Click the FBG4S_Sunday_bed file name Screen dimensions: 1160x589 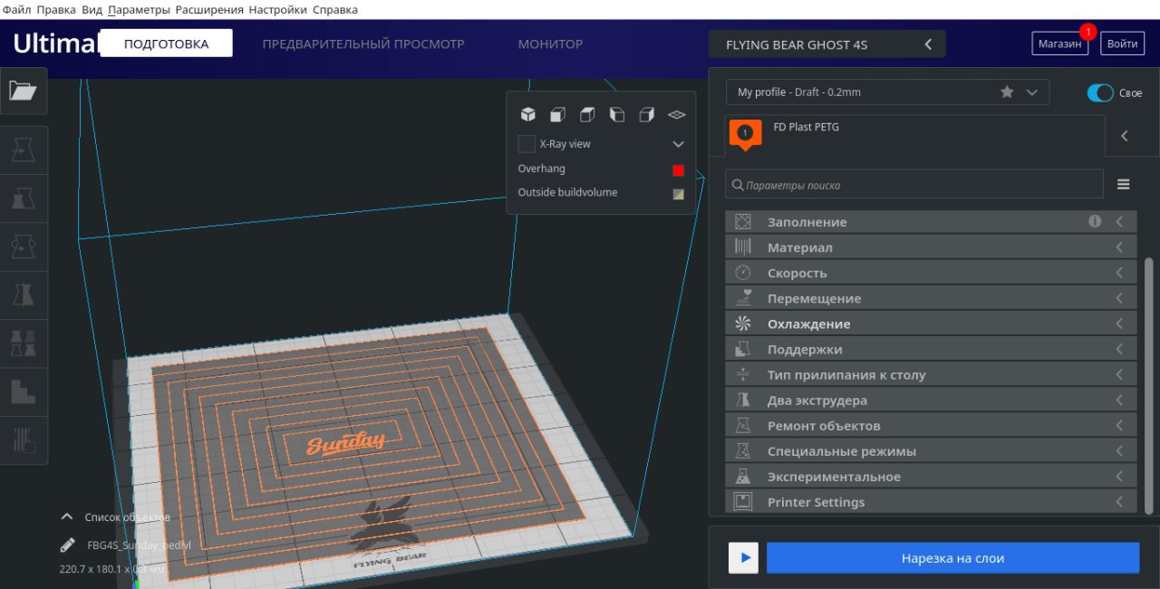pyautogui.click(x=139, y=546)
